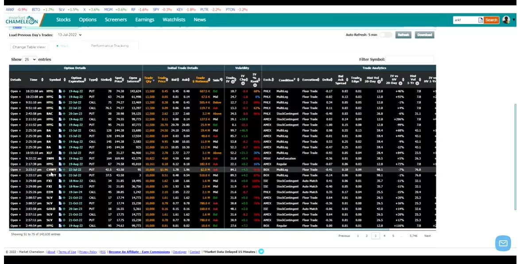
Task: Click the green plus icon in IWM row
Action: tap(64, 159)
